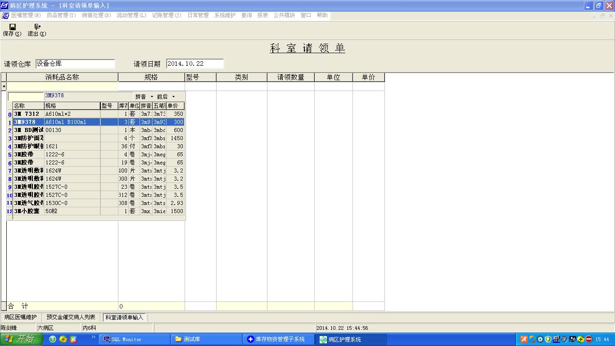Image resolution: width=615 pixels, height=346 pixels.
Task: Open SQL Monitor from the taskbar
Action: [x=134, y=339]
